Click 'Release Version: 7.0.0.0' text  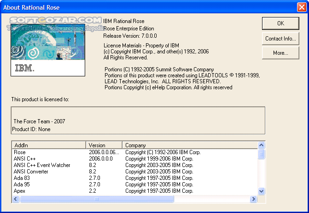tap(130, 36)
